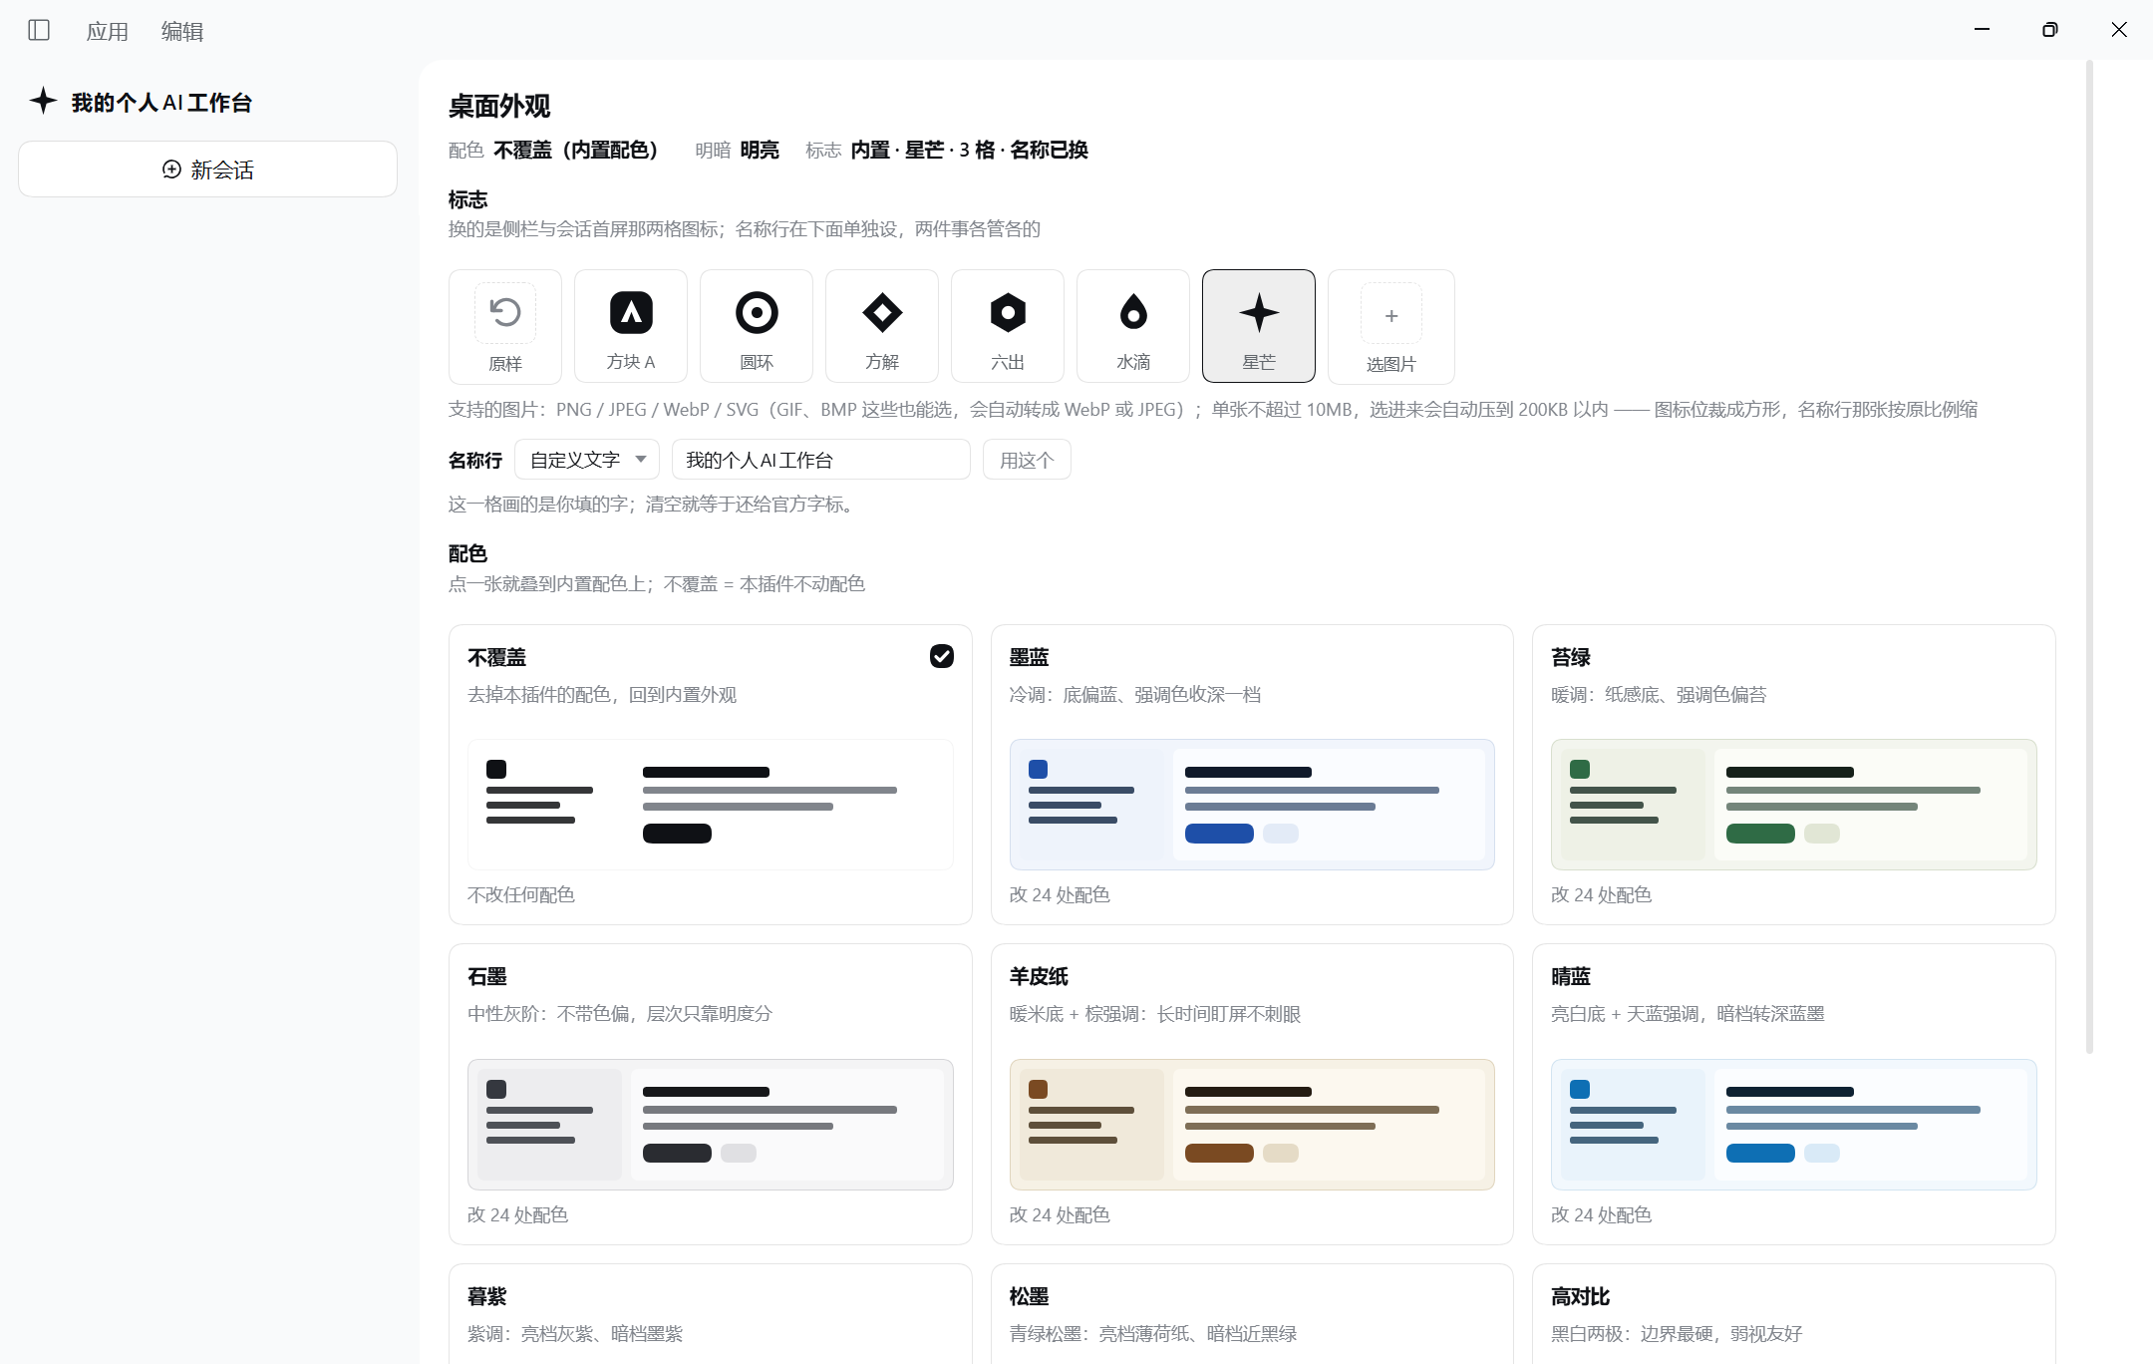Image resolution: width=2153 pixels, height=1364 pixels.
Task: Select the 墨蓝 color scheme card
Action: (1252, 775)
